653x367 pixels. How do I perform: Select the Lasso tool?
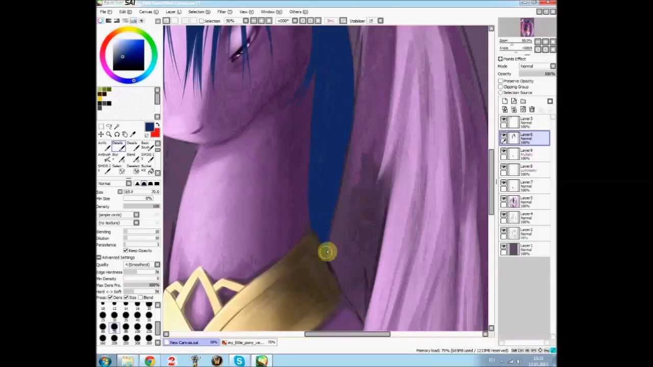109,126
